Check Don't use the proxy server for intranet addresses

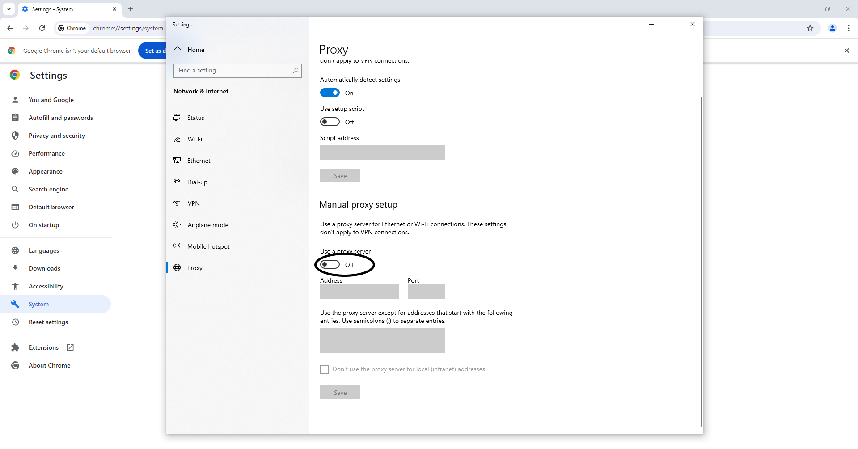(324, 369)
